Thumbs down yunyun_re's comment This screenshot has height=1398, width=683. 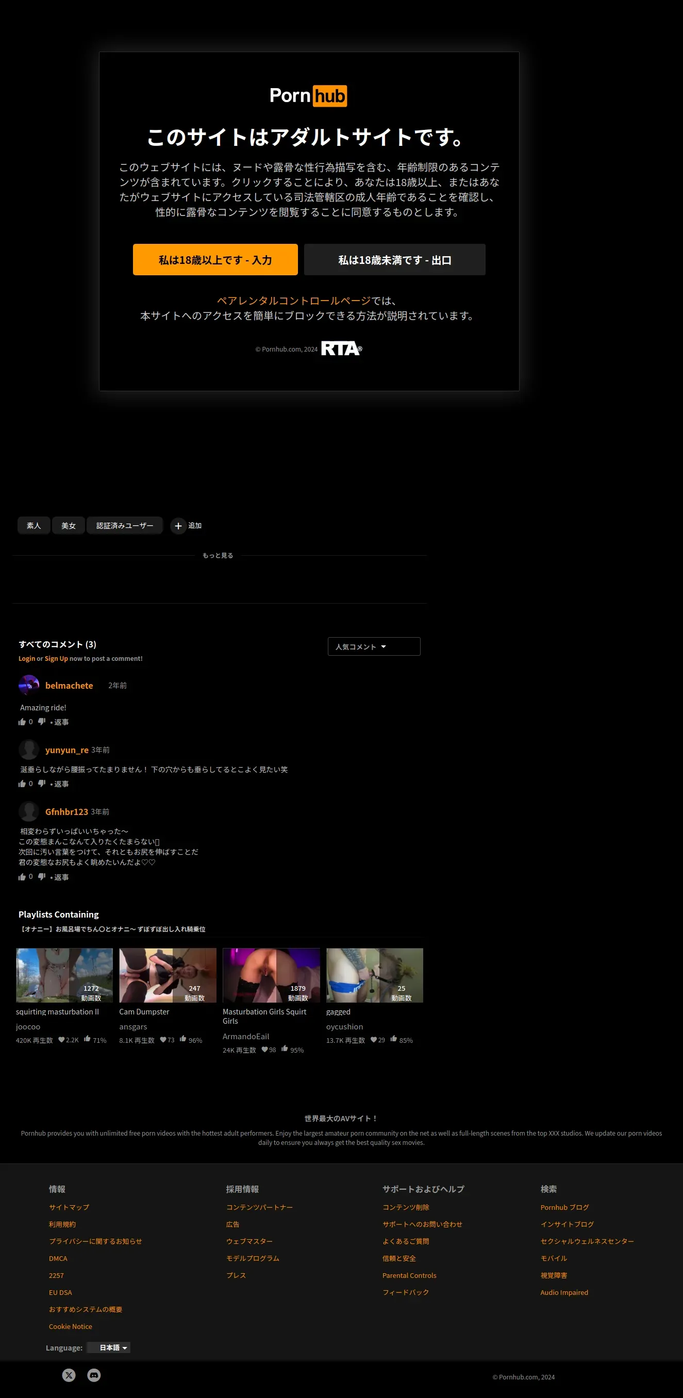point(42,784)
